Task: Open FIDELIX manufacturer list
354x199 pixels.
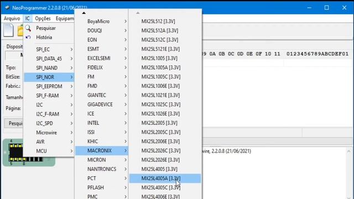Action: (x=102, y=67)
